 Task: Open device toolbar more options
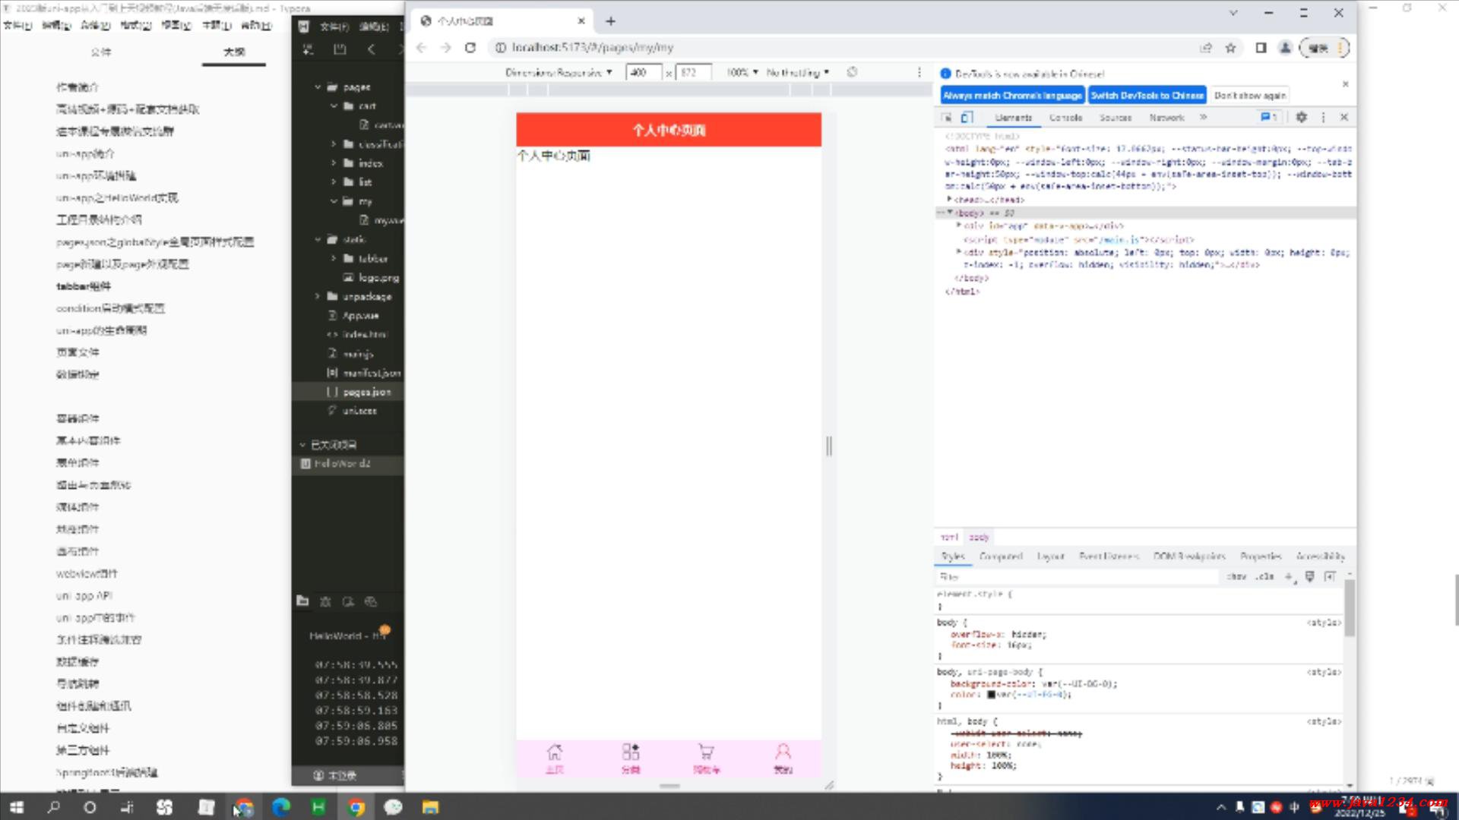pyautogui.click(x=919, y=72)
